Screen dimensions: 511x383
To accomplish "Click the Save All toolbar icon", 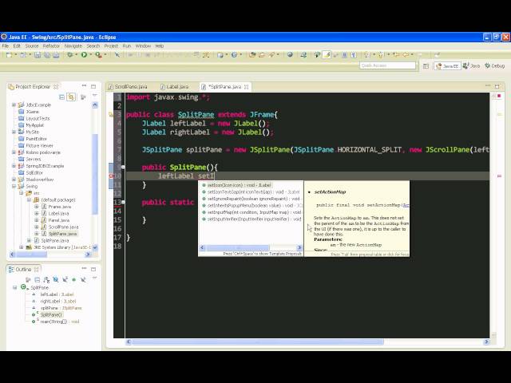I will click(47, 55).
